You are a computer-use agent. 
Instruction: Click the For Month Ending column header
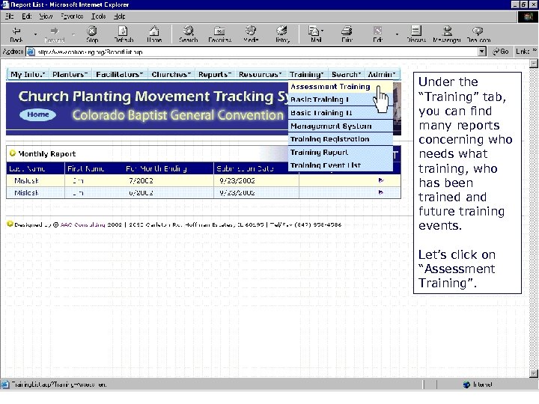156,168
